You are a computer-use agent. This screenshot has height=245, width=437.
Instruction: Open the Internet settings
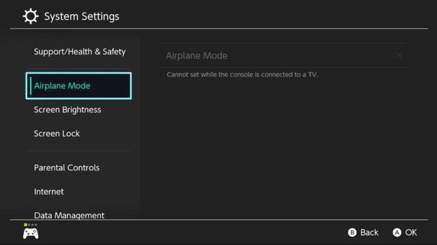point(48,192)
